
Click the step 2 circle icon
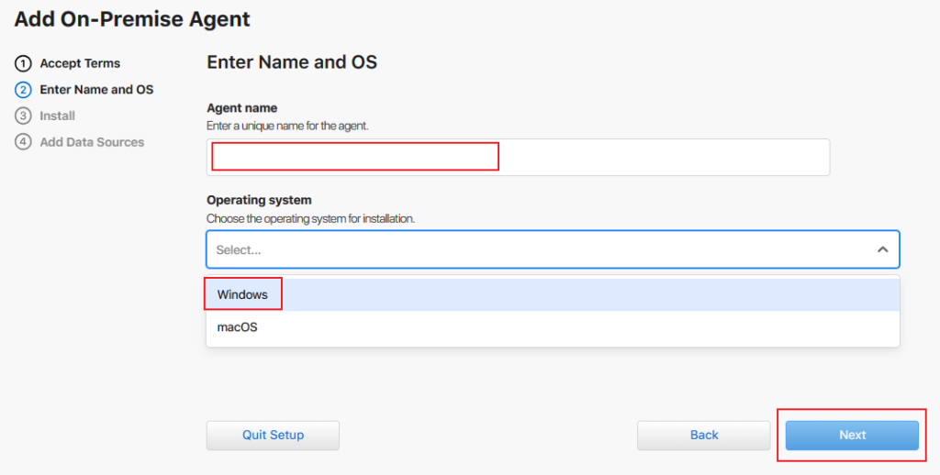[x=23, y=90]
